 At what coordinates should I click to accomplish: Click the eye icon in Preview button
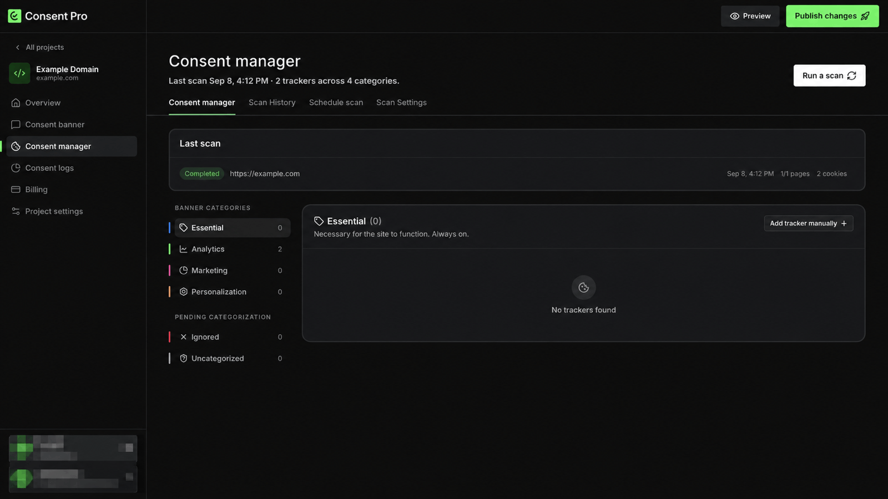click(734, 16)
